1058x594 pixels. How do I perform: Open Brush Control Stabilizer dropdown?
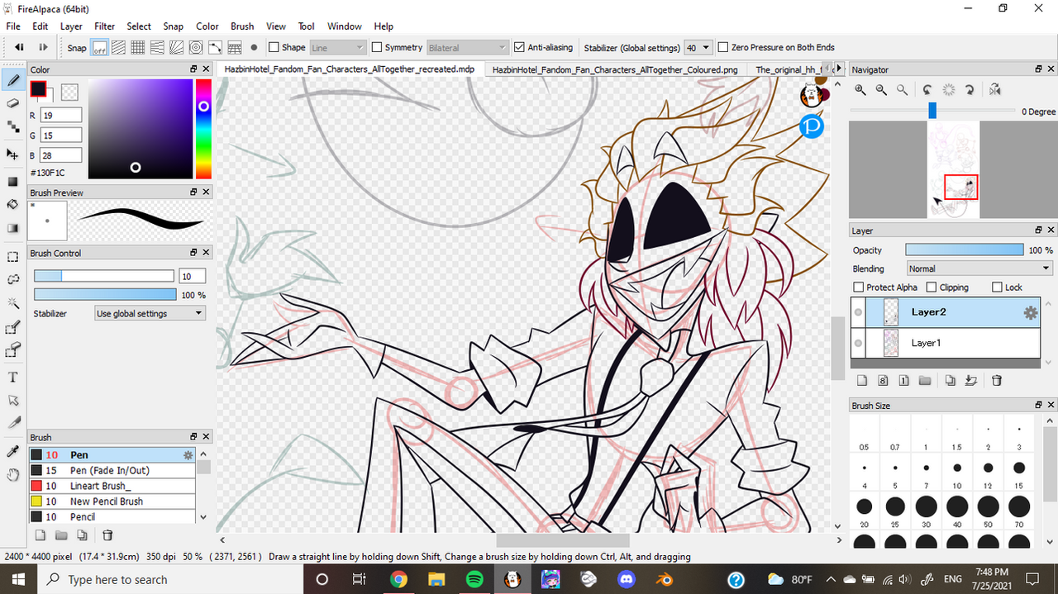150,314
